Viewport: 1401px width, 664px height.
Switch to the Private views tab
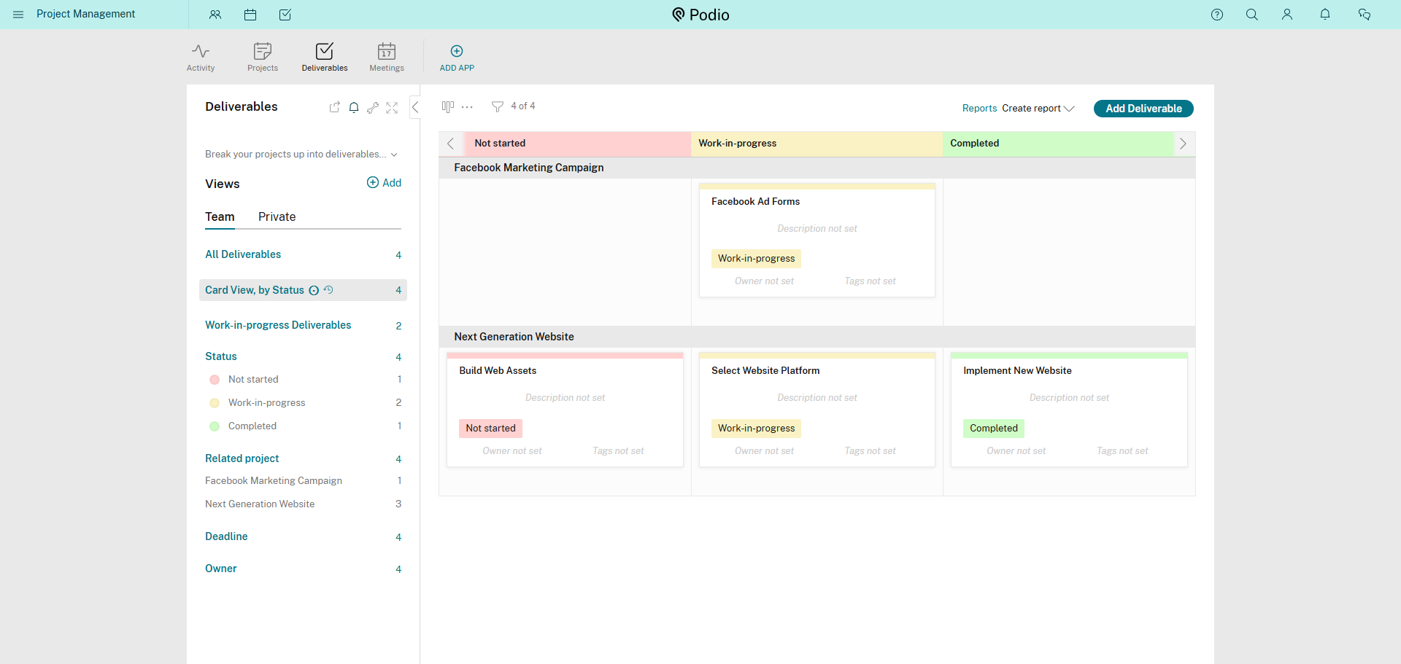pos(277,217)
